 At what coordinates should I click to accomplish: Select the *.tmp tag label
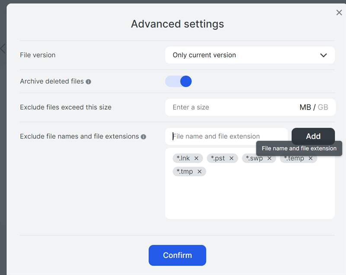click(185, 171)
